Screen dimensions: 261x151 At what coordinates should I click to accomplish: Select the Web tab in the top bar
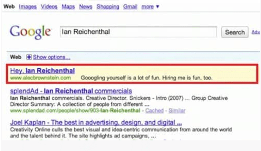click(x=9, y=6)
